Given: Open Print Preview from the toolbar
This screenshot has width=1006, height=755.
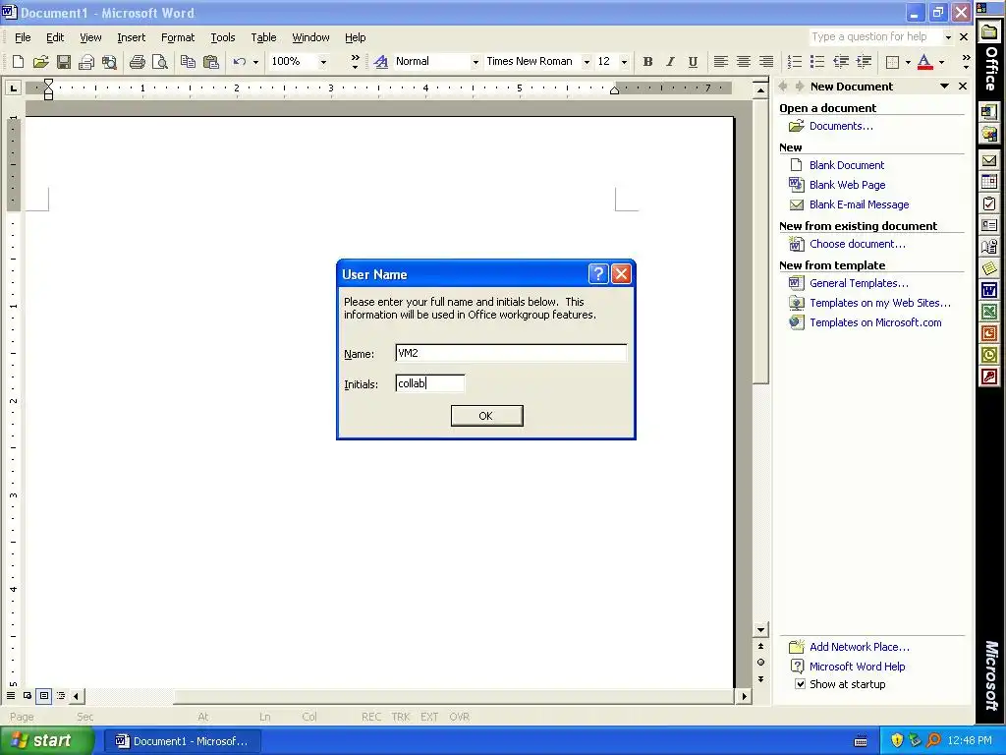Looking at the screenshot, I should pos(160,62).
